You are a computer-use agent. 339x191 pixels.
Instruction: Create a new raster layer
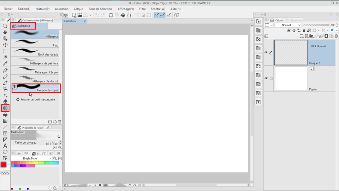click(x=301, y=36)
